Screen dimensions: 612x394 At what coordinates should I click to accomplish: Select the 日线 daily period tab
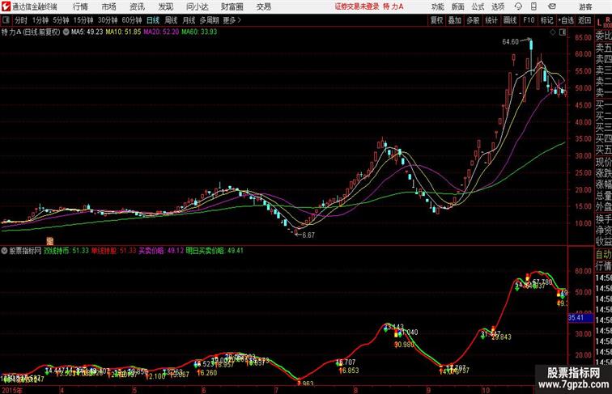click(x=153, y=20)
